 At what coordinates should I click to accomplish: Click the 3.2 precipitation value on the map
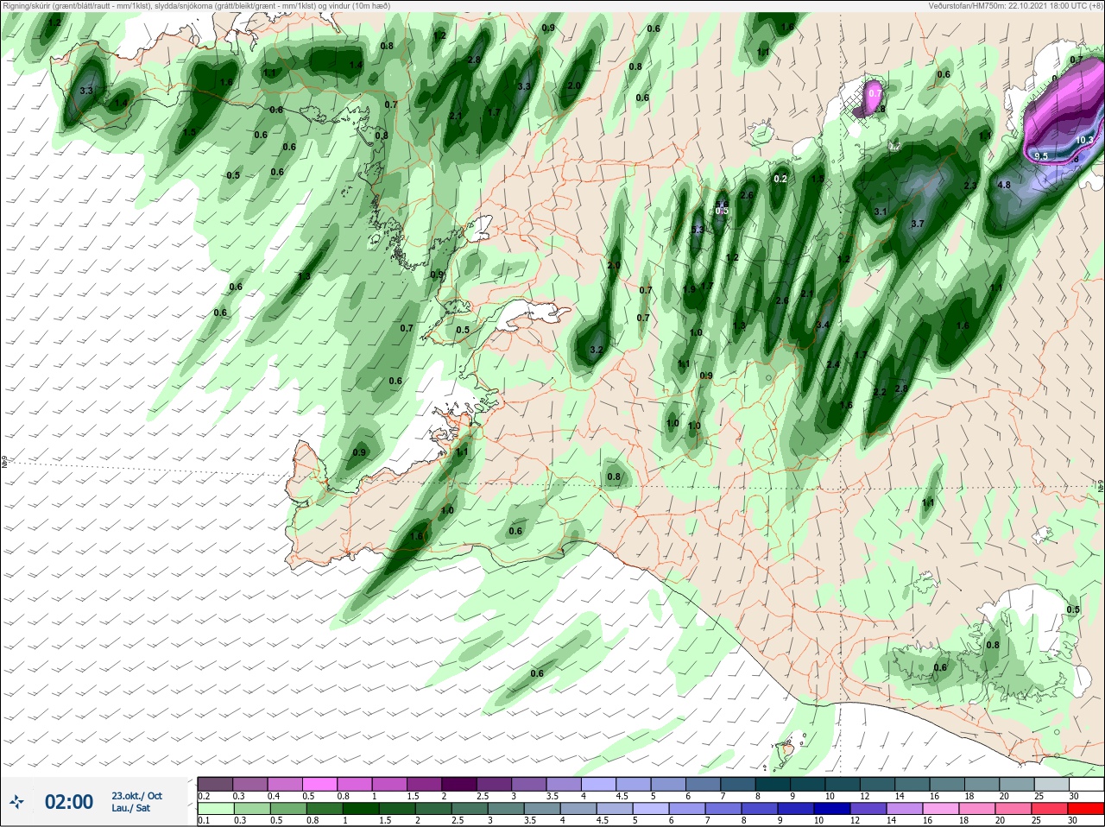[x=596, y=350]
